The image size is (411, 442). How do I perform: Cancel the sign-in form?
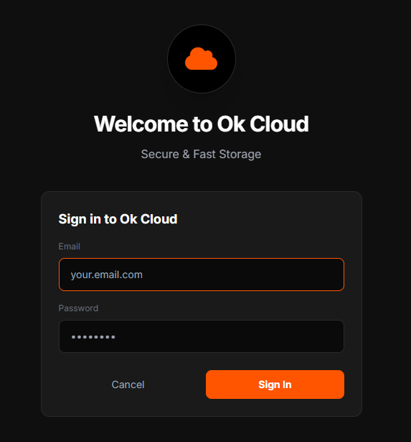coord(128,385)
